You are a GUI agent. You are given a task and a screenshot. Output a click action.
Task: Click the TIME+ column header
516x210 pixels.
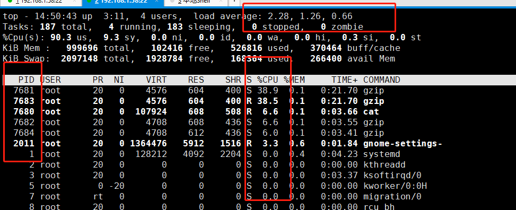pyautogui.click(x=345, y=80)
